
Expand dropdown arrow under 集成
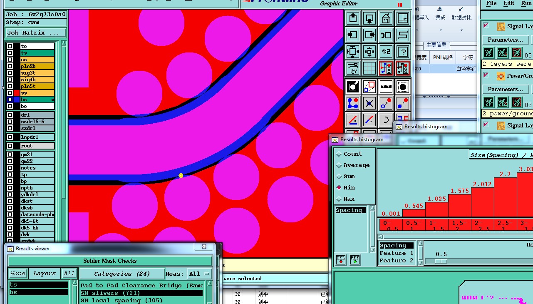[x=441, y=30]
